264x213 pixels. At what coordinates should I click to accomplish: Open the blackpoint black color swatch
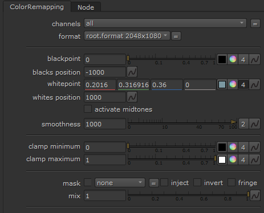[x=222, y=60]
